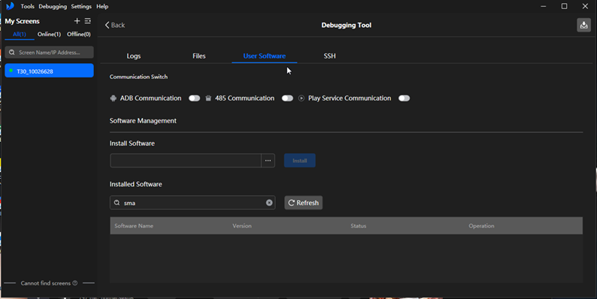Click the Refresh button
Screen dimensions: 597x299
304,203
